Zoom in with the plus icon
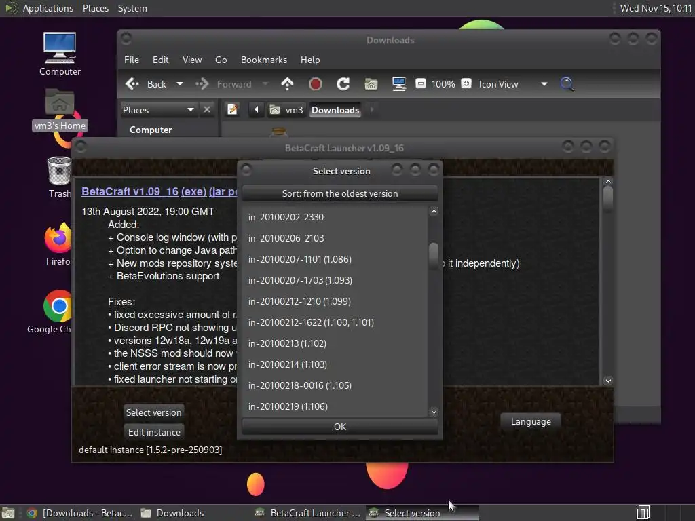 point(466,83)
